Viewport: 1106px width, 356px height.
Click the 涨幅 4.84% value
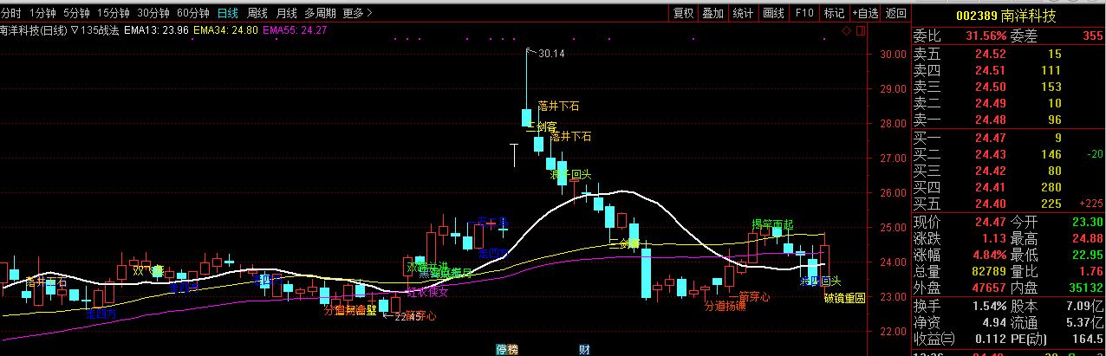(x=988, y=255)
